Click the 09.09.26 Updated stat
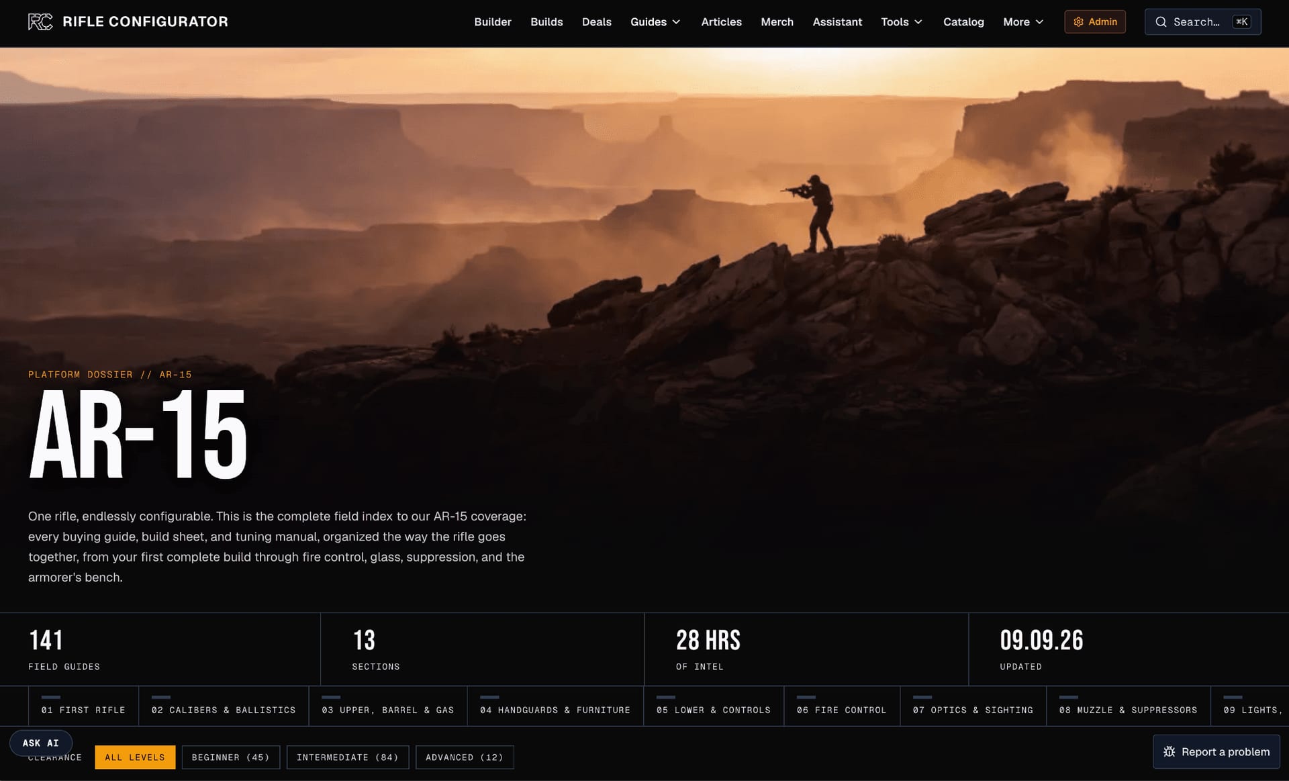The image size is (1289, 781). pos(1129,649)
